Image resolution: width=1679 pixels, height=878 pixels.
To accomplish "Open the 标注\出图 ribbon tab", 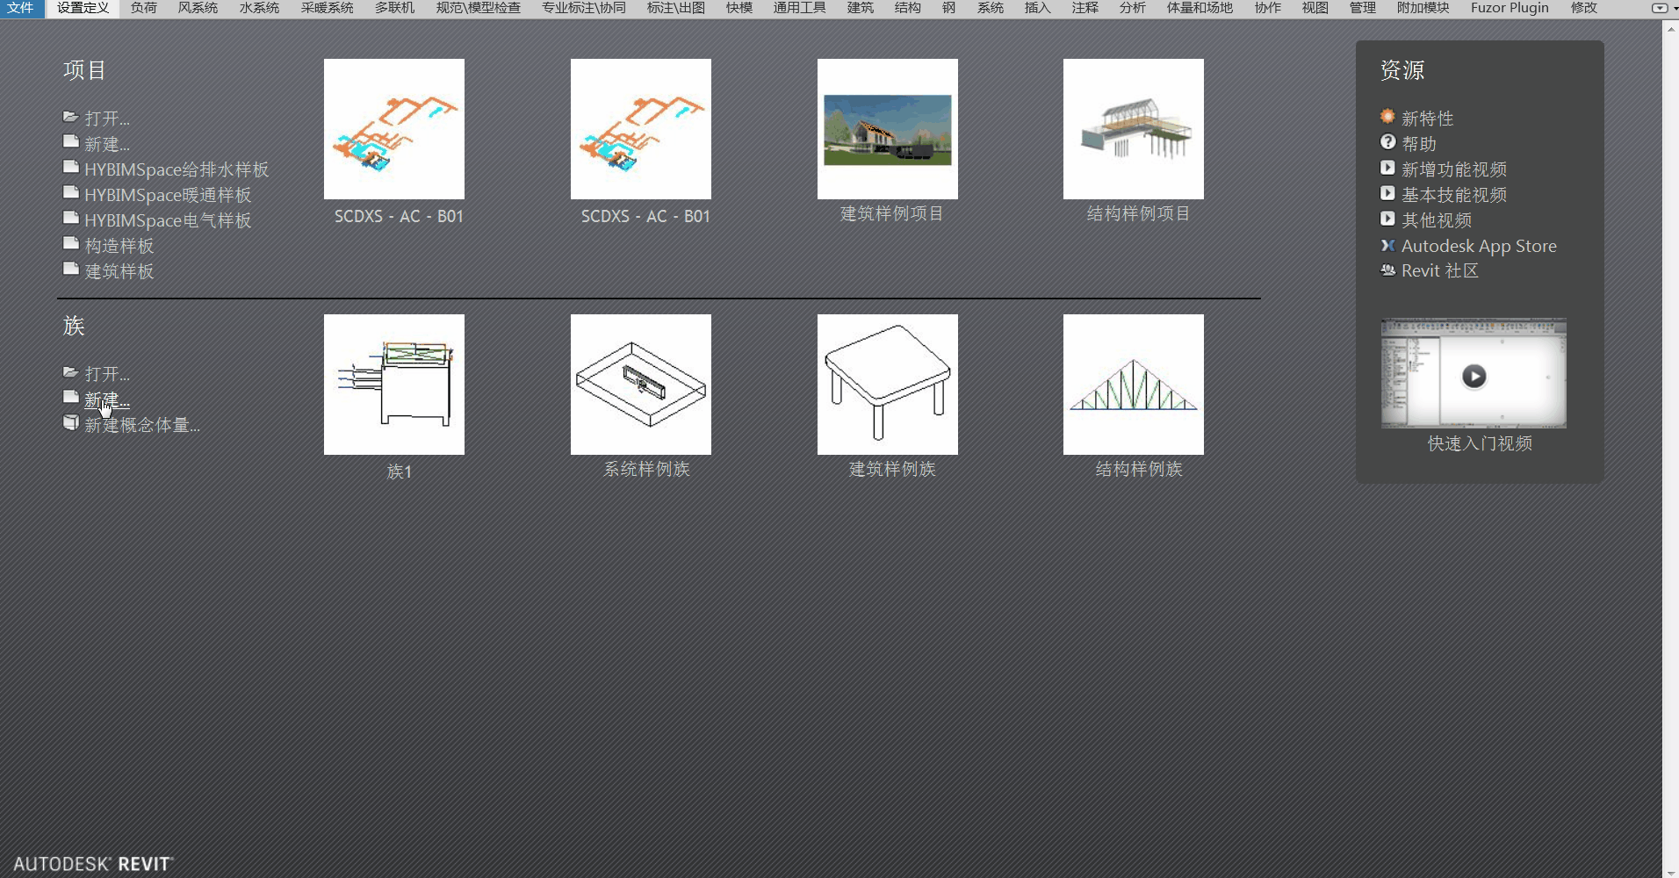I will coord(676,8).
